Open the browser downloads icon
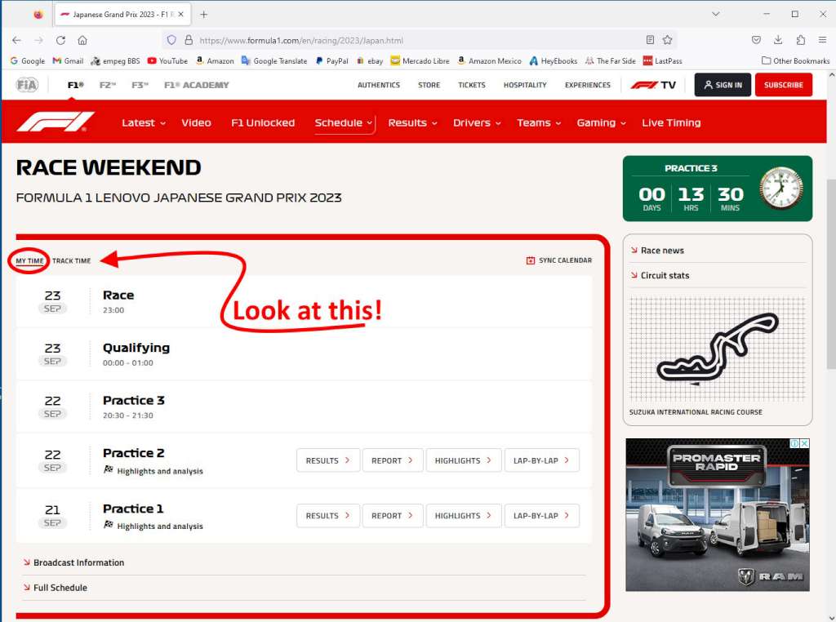This screenshot has height=622, width=836. [778, 40]
